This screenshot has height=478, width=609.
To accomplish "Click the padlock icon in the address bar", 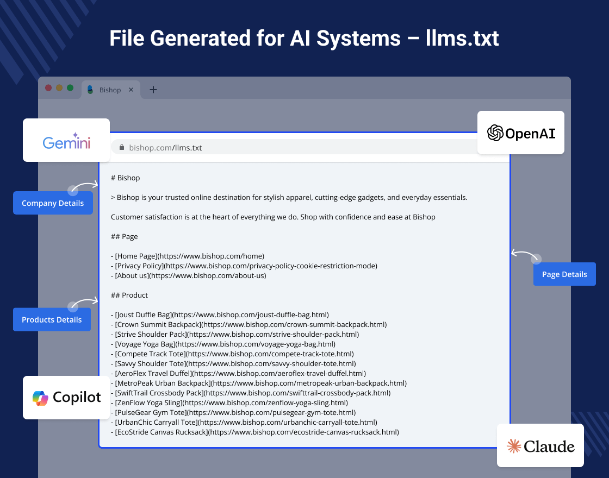I will 122,147.
